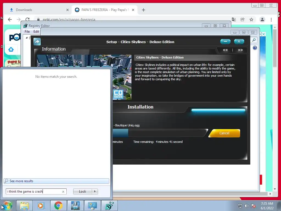The width and height of the screenshot is (281, 211).
Task: Open the Chrome profile avatar
Action: tap(262, 20)
